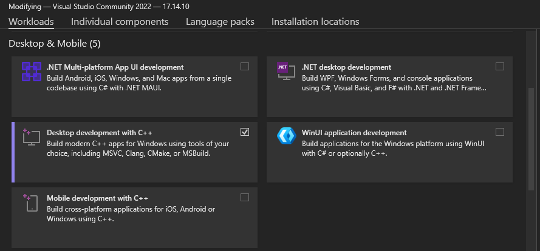Click the WinUI application development icon

287,136
